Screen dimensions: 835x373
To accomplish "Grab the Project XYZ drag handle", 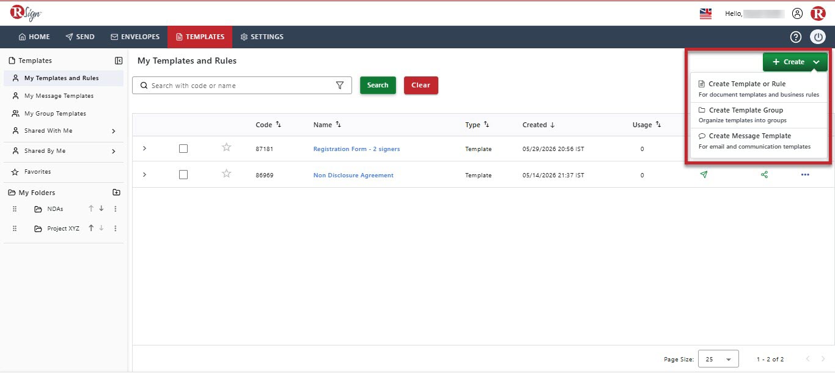I will click(15, 229).
